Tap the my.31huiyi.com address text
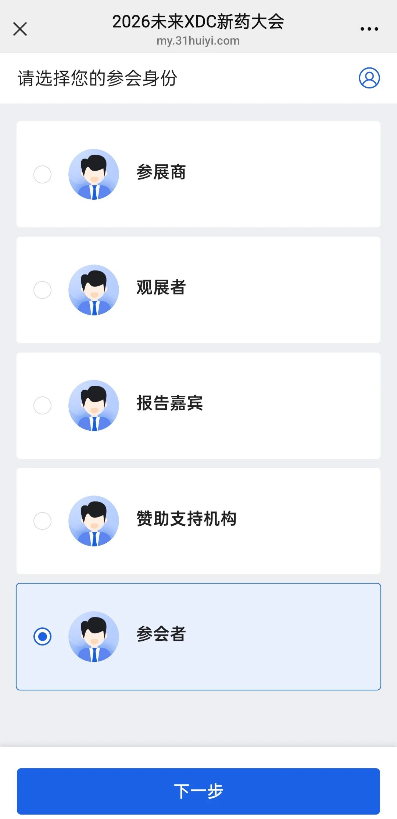This screenshot has width=397, height=819. click(x=198, y=41)
